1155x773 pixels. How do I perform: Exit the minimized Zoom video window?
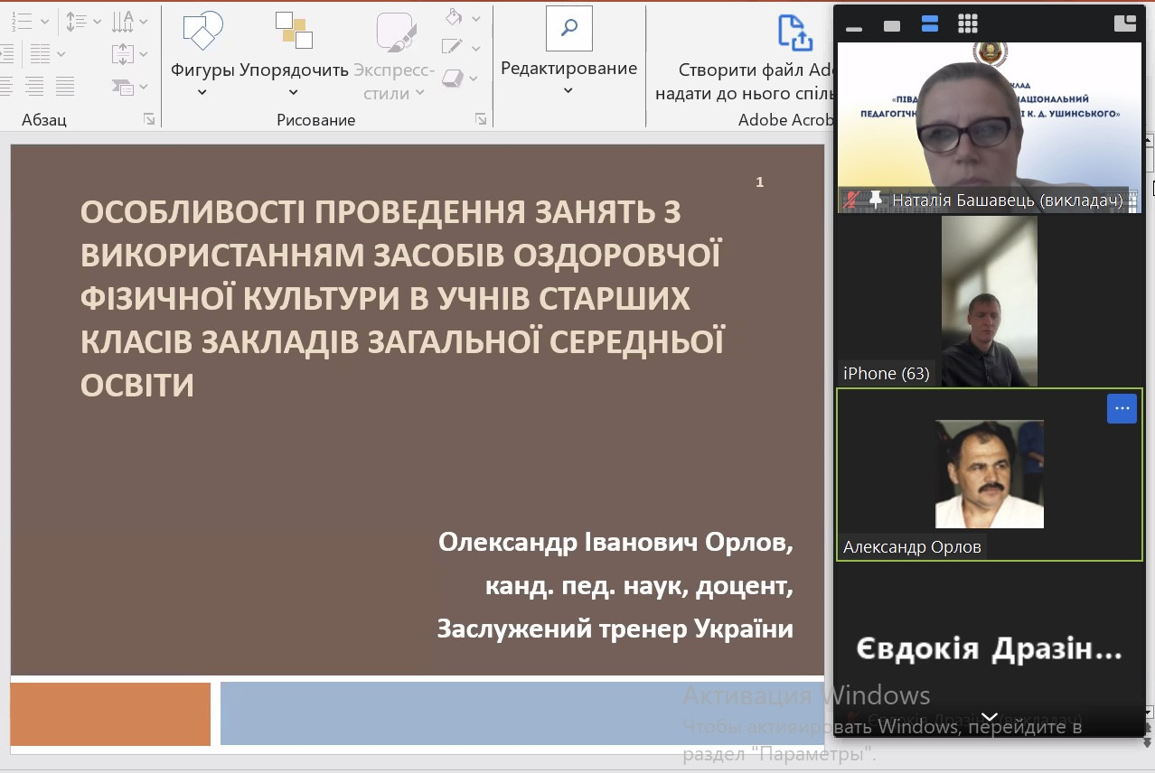coord(1125,23)
